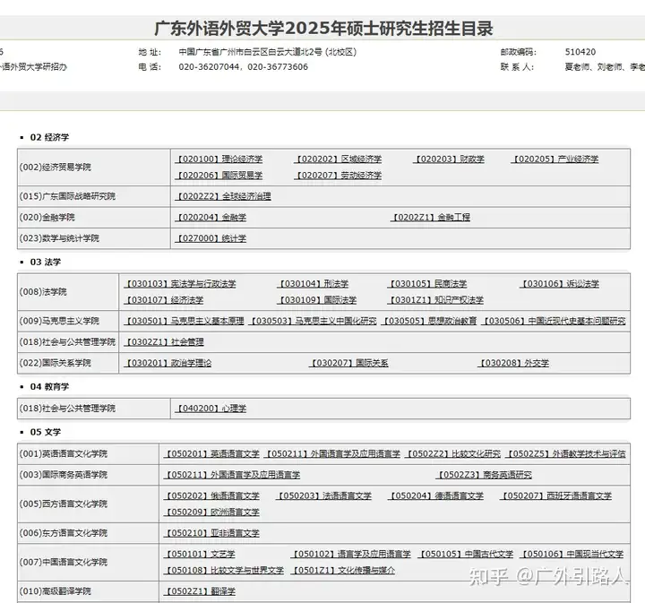The height and width of the screenshot is (603, 645).
Task: Select the (020)金融学院 cell
Action: pos(94,218)
